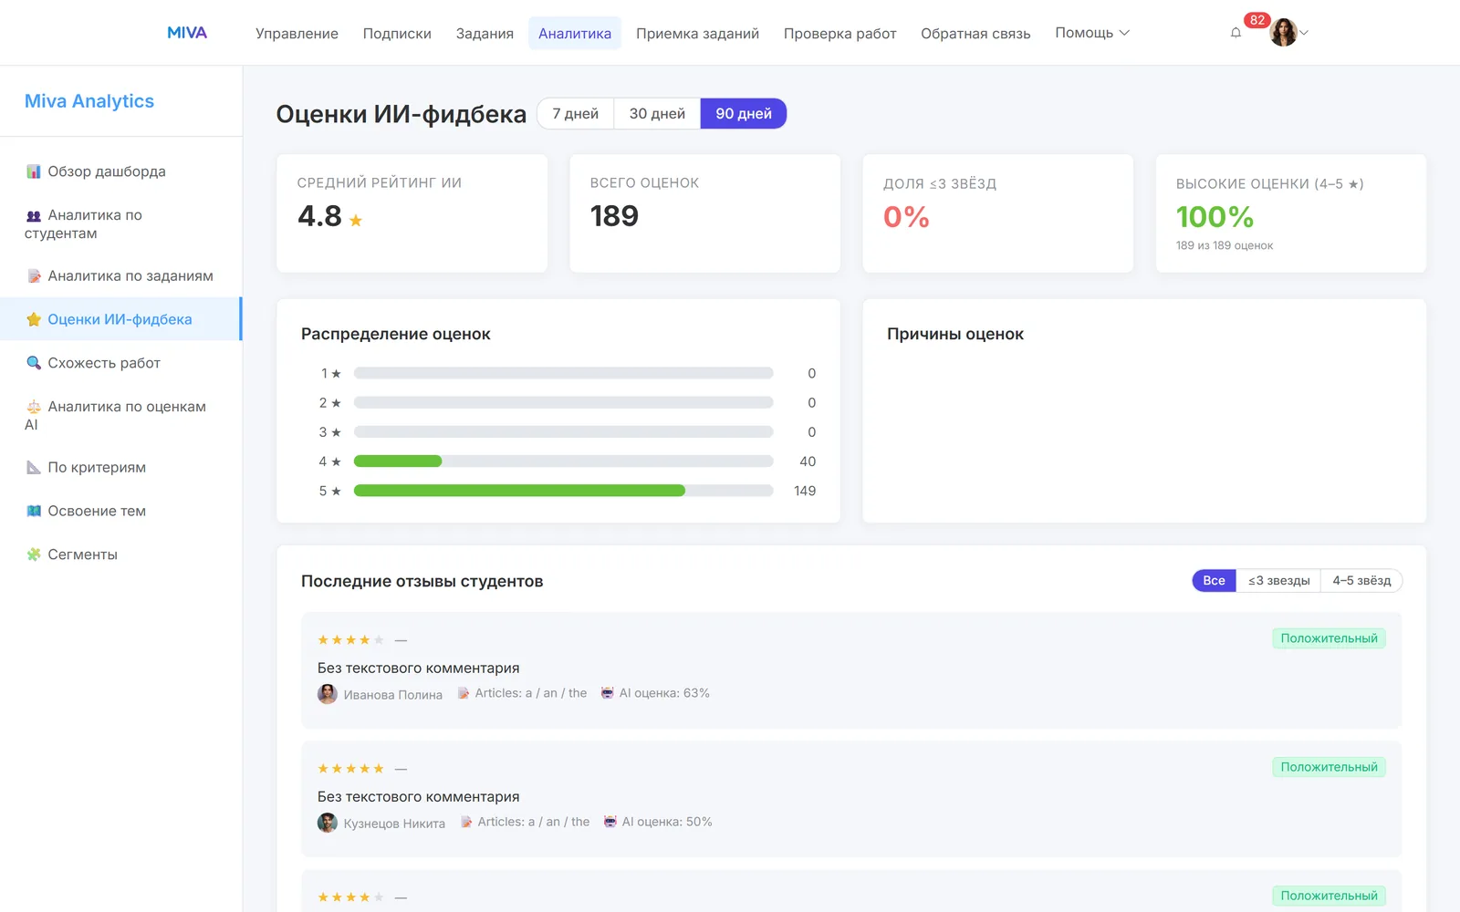Image resolution: width=1460 pixels, height=912 pixels.
Task: Click the Схожесть работ magnifier icon
Action: click(34, 363)
